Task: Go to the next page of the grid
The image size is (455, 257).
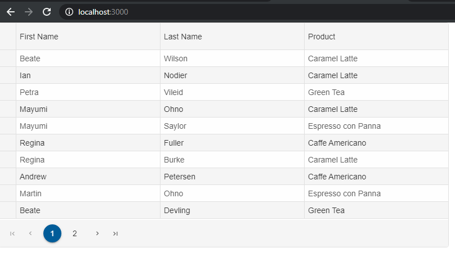Action: point(97,233)
